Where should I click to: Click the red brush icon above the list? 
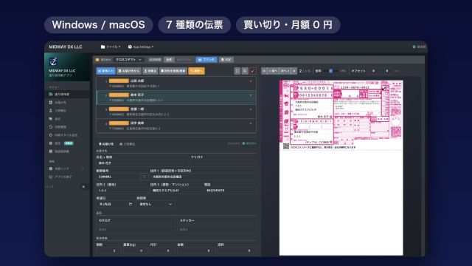(253, 71)
